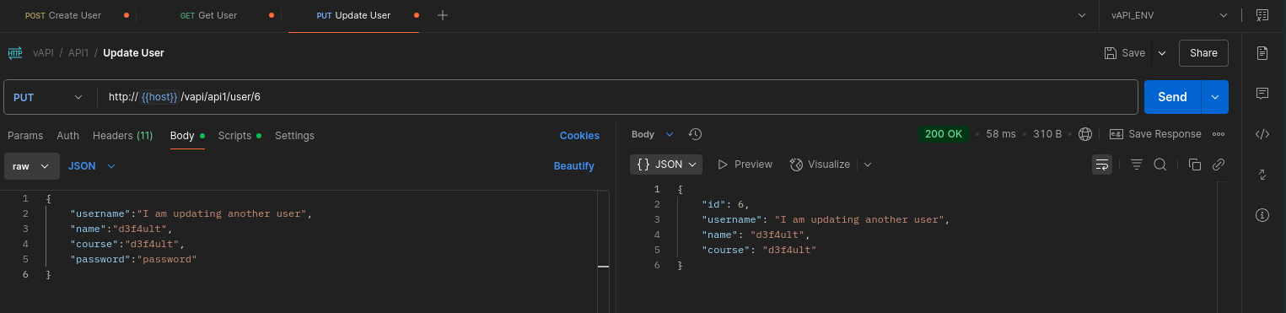
Task: Click the HTTP request type icon
Action: click(x=15, y=53)
